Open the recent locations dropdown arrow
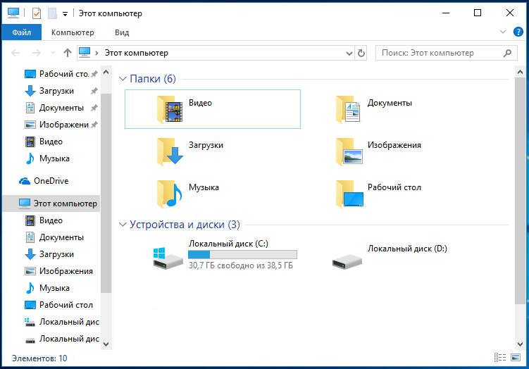This screenshot has height=369, width=529. 53,53
